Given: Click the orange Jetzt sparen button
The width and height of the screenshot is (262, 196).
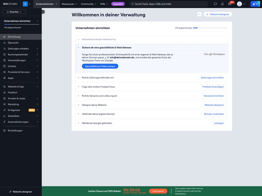Looking at the screenshot, I should point(158,191).
